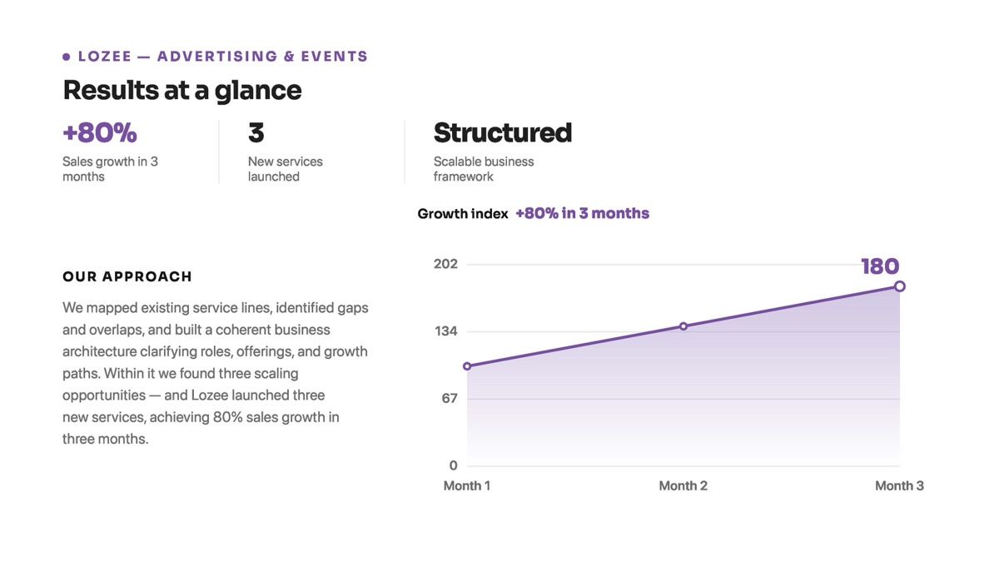
Task: Click the Month 3 axis label
Action: pos(899,485)
